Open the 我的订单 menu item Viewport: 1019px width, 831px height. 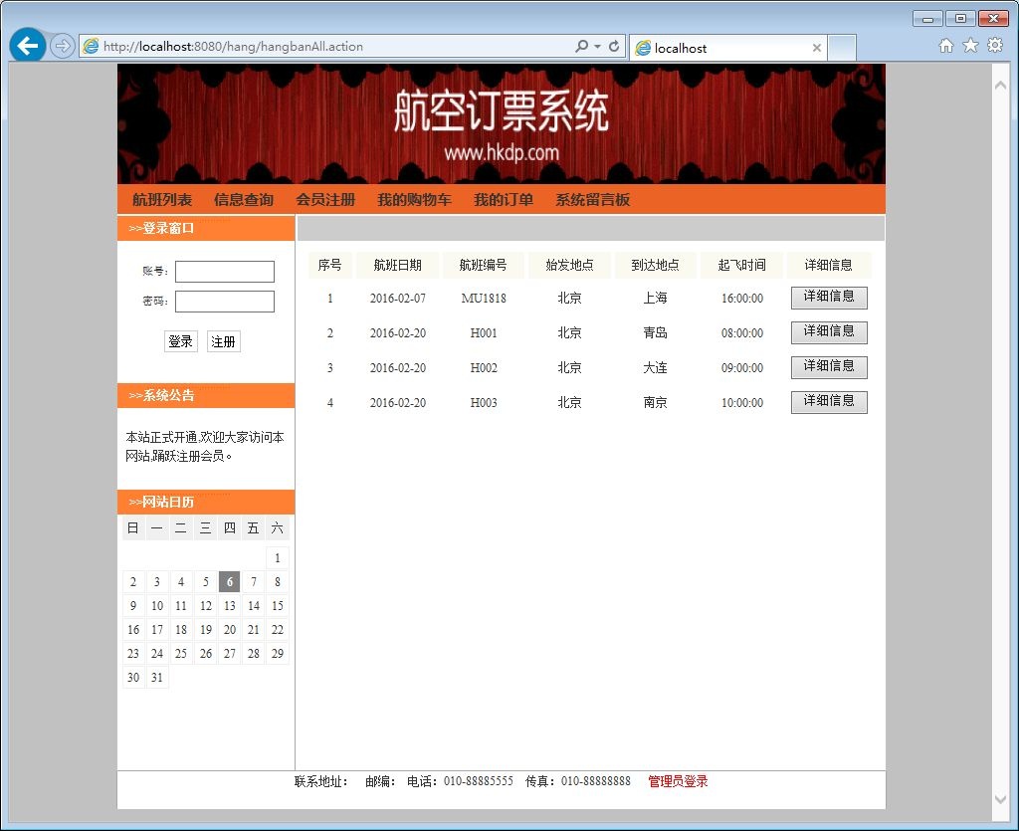[x=504, y=199]
